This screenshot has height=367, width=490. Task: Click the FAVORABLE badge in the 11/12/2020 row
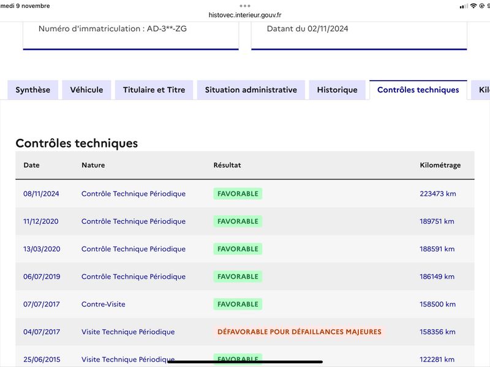click(238, 221)
